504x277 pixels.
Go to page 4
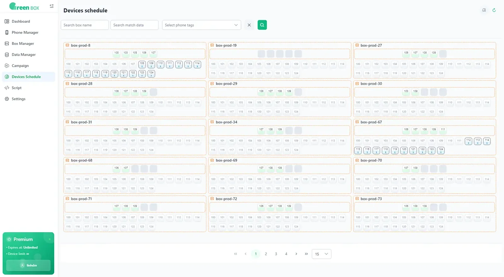point(286,254)
